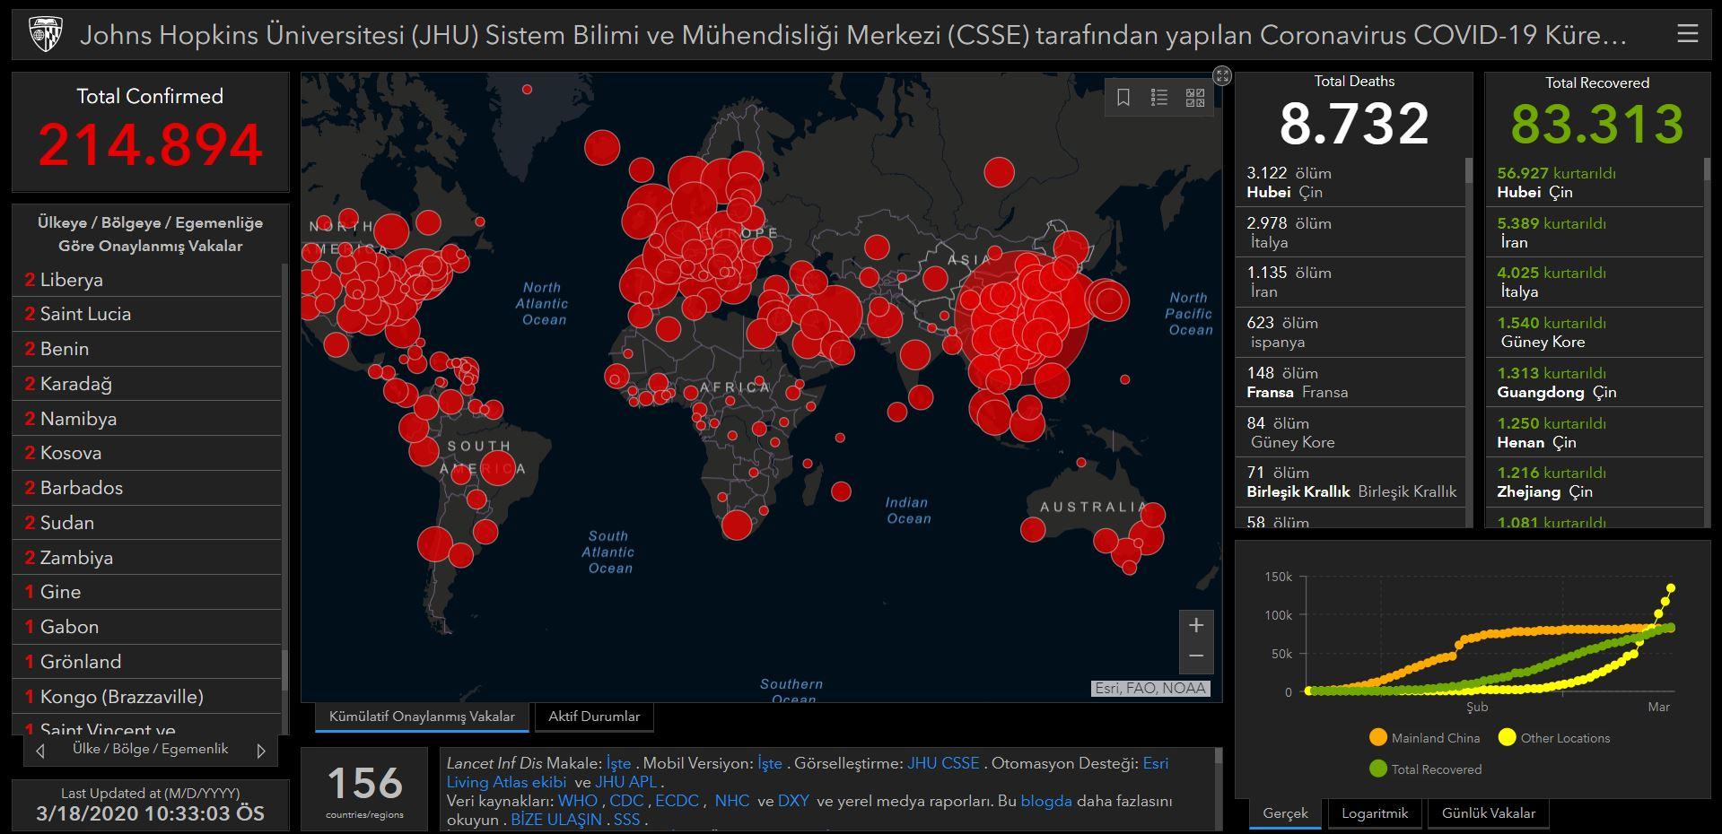Open the basemap gallery grid icon
This screenshot has width=1722, height=834.
(x=1195, y=98)
